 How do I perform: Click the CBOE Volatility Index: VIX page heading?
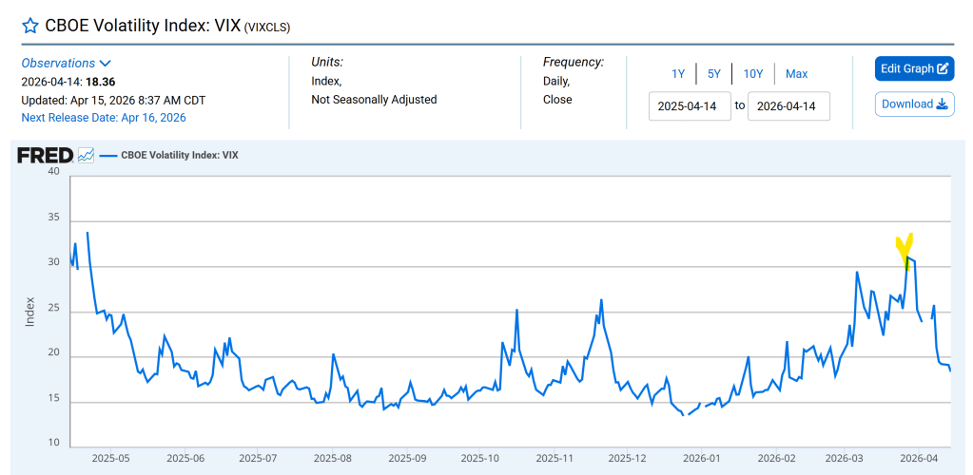[x=143, y=27]
